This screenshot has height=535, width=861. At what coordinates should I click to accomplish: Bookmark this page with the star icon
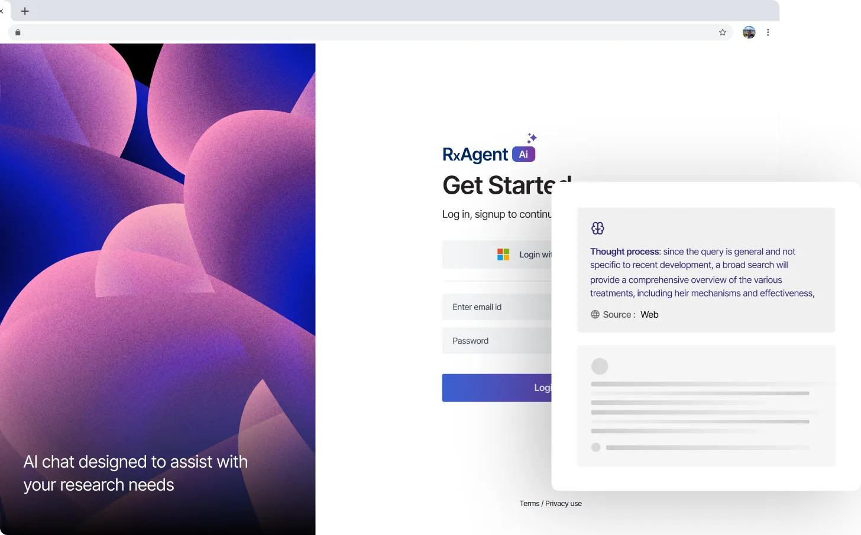[x=722, y=32]
